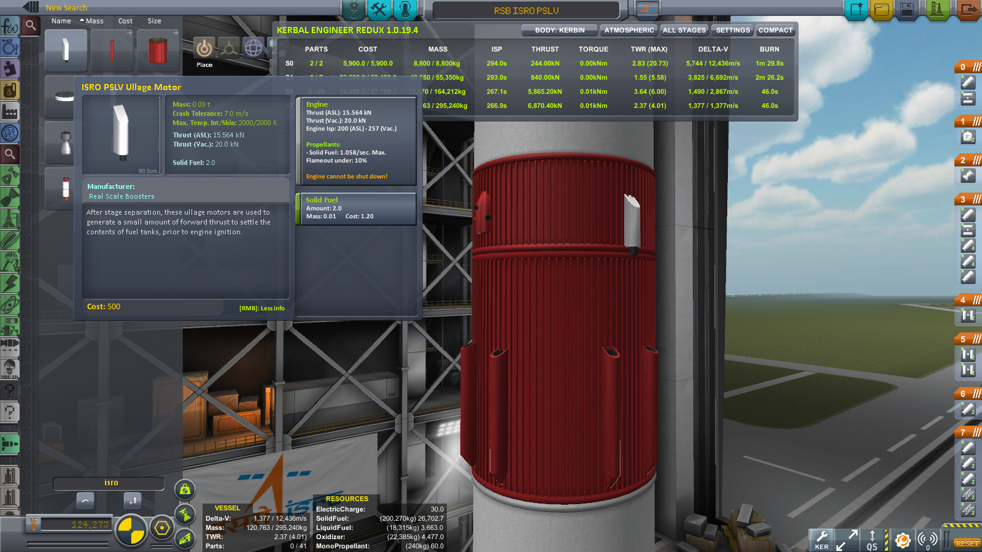Click stage 0 header handle
Image resolution: width=982 pixels, height=552 pixels.
968,67
